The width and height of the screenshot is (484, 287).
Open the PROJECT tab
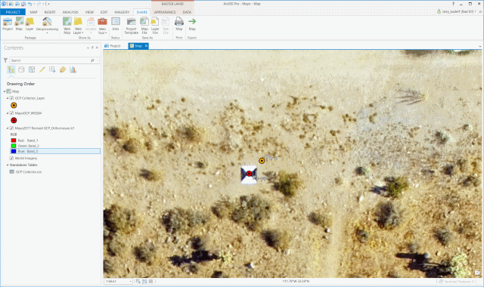13,12
